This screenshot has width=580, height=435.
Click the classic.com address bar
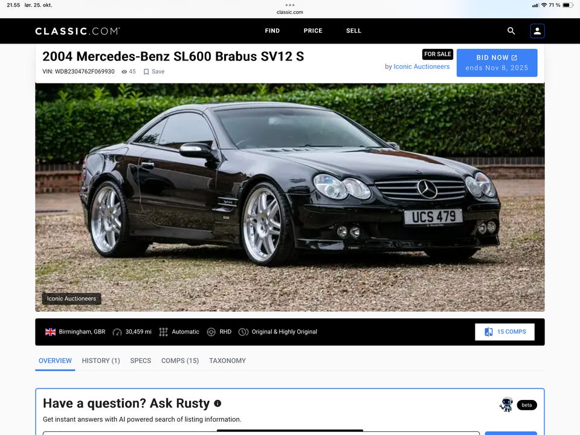[x=290, y=12]
